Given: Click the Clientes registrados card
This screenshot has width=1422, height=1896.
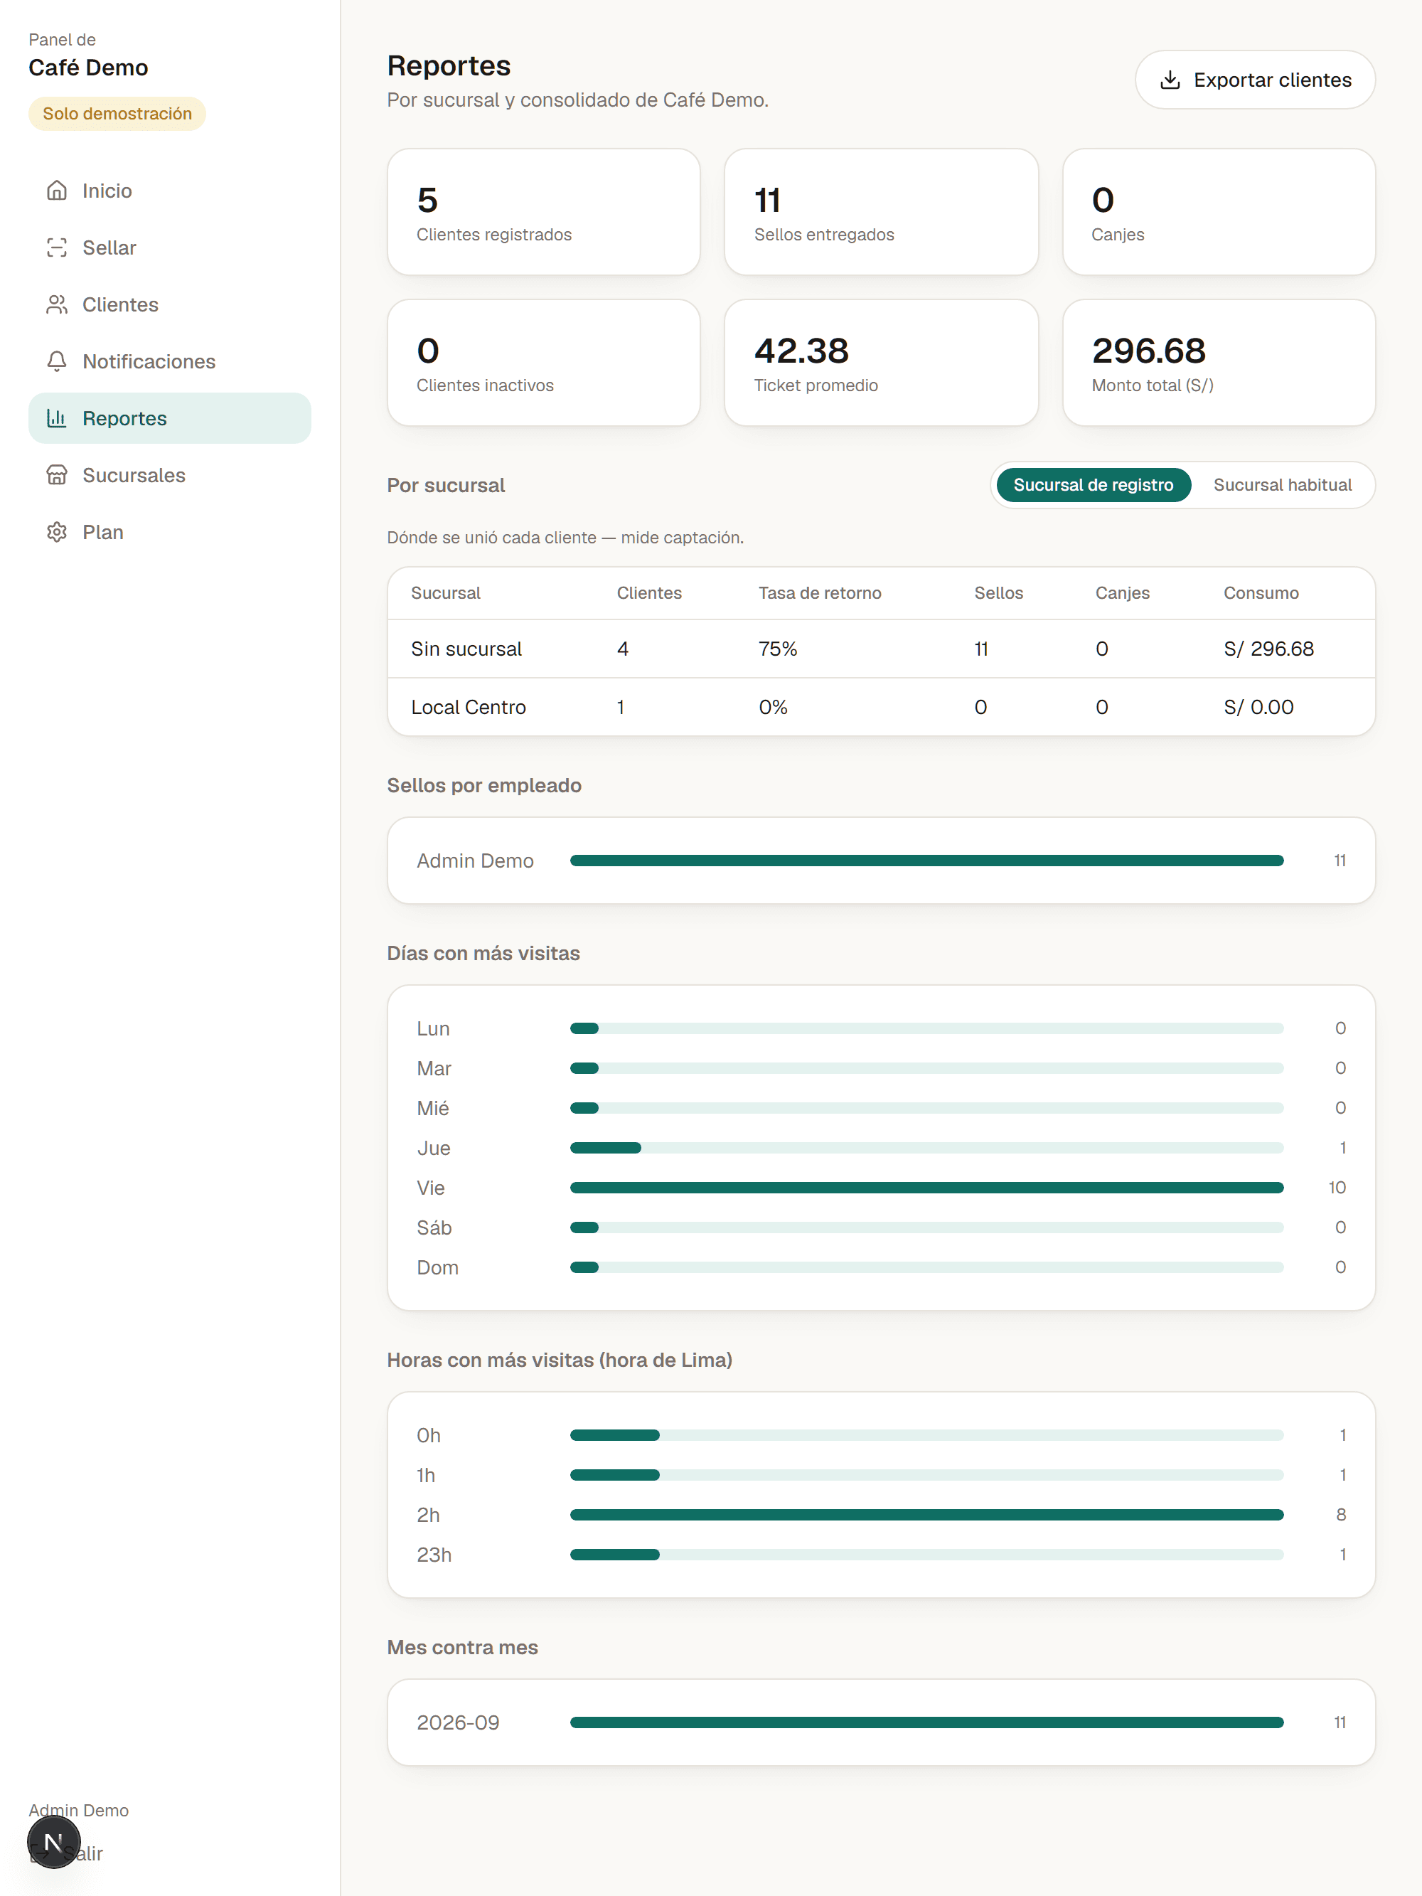Looking at the screenshot, I should [x=543, y=212].
